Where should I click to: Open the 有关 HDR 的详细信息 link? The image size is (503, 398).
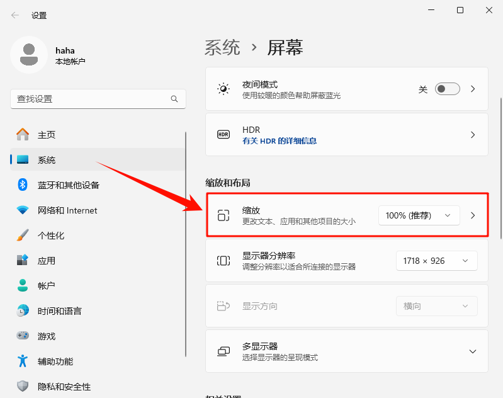[280, 140]
